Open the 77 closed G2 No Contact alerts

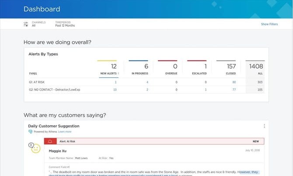click(234, 89)
